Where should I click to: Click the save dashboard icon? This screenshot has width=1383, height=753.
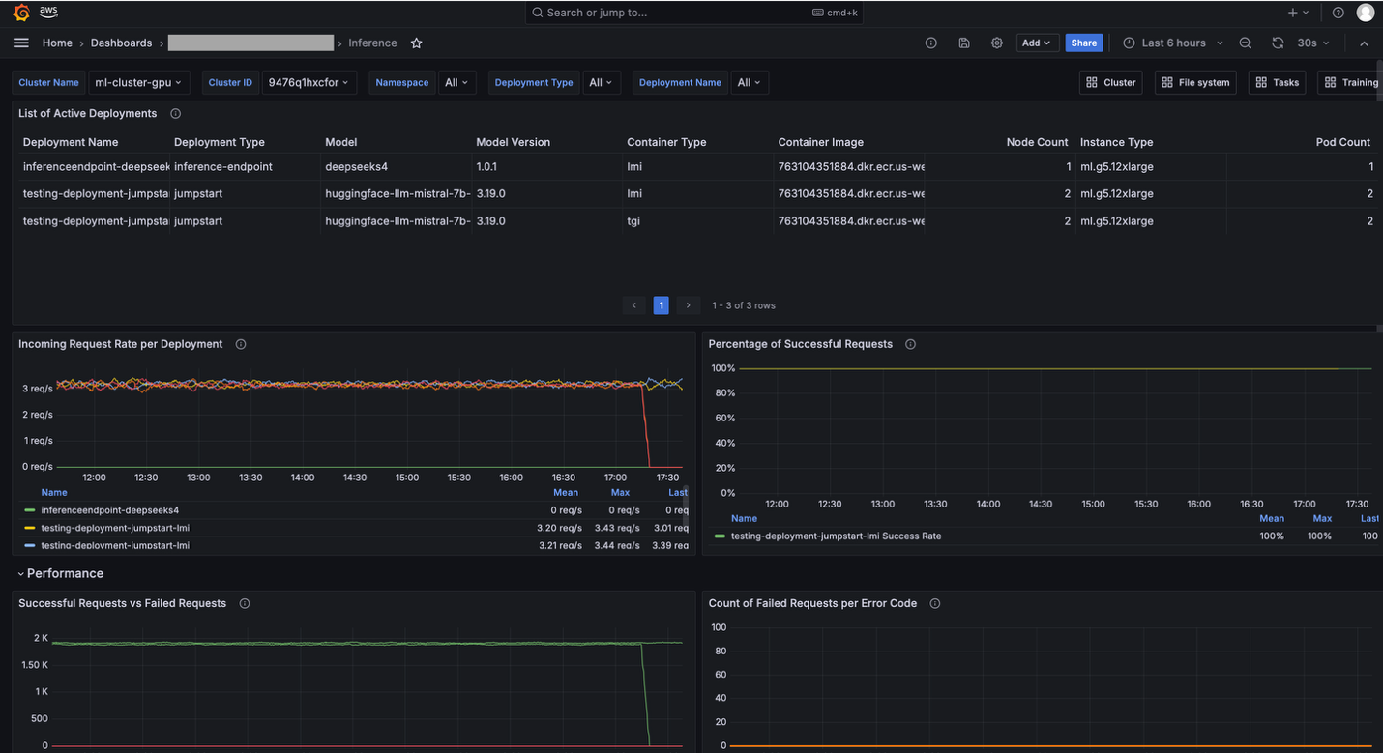(x=964, y=43)
